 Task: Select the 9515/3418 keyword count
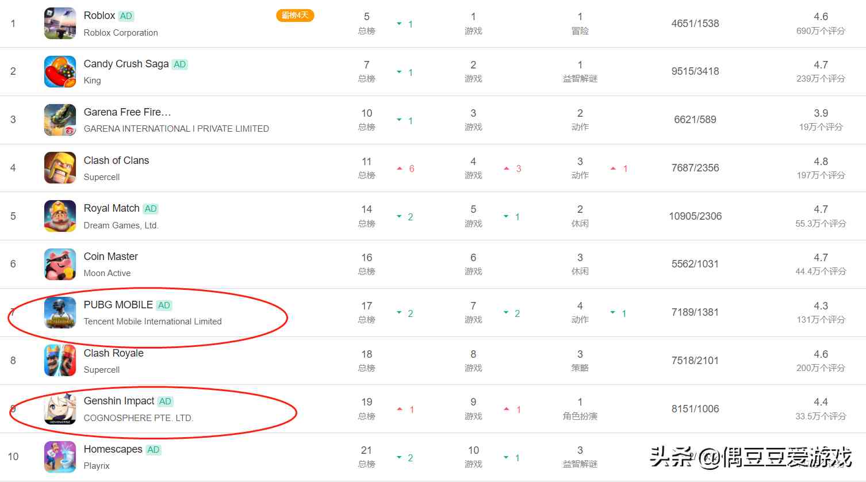pyautogui.click(x=695, y=71)
